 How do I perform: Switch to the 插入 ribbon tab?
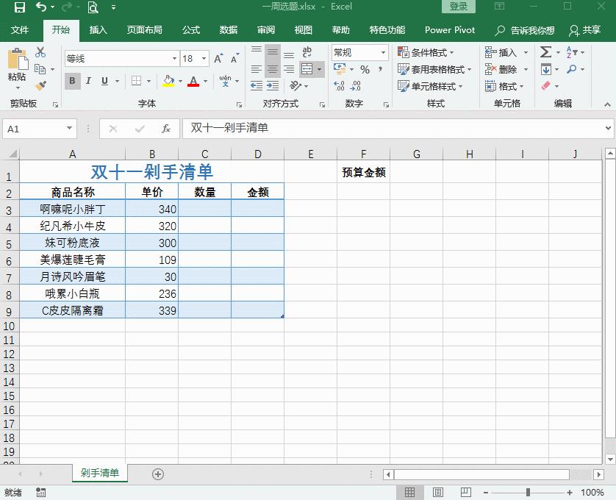(100, 30)
